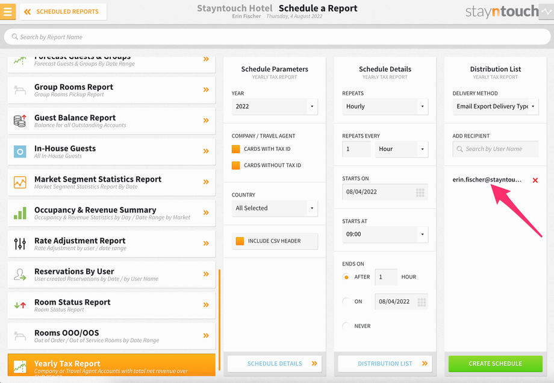This screenshot has width=554, height=383.
Task: Click the orange report list scrollbar
Action: tap(219, 320)
